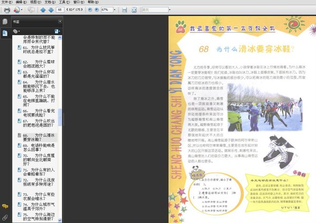Collapse the 书签 panel with its header button
This screenshot has width=316, height=223.
point(60,22)
